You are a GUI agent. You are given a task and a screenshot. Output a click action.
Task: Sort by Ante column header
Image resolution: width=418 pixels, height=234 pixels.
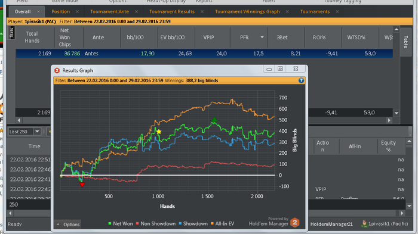(x=98, y=38)
